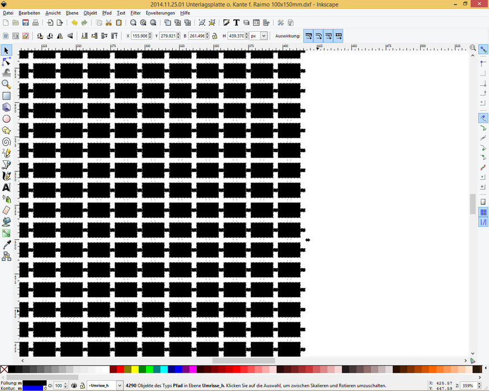Click the vertical canvas scrollbar thumb

coord(473,204)
